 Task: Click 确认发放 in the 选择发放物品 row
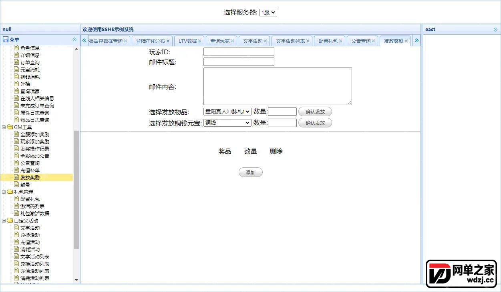tap(315, 112)
